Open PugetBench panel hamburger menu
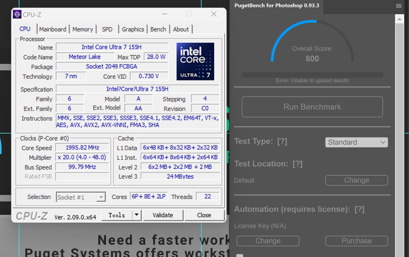Image resolution: width=409 pixels, height=257 pixels. pyautogui.click(x=399, y=5)
